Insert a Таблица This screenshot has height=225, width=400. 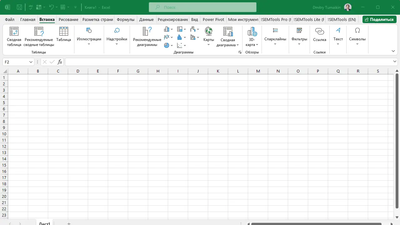64,34
